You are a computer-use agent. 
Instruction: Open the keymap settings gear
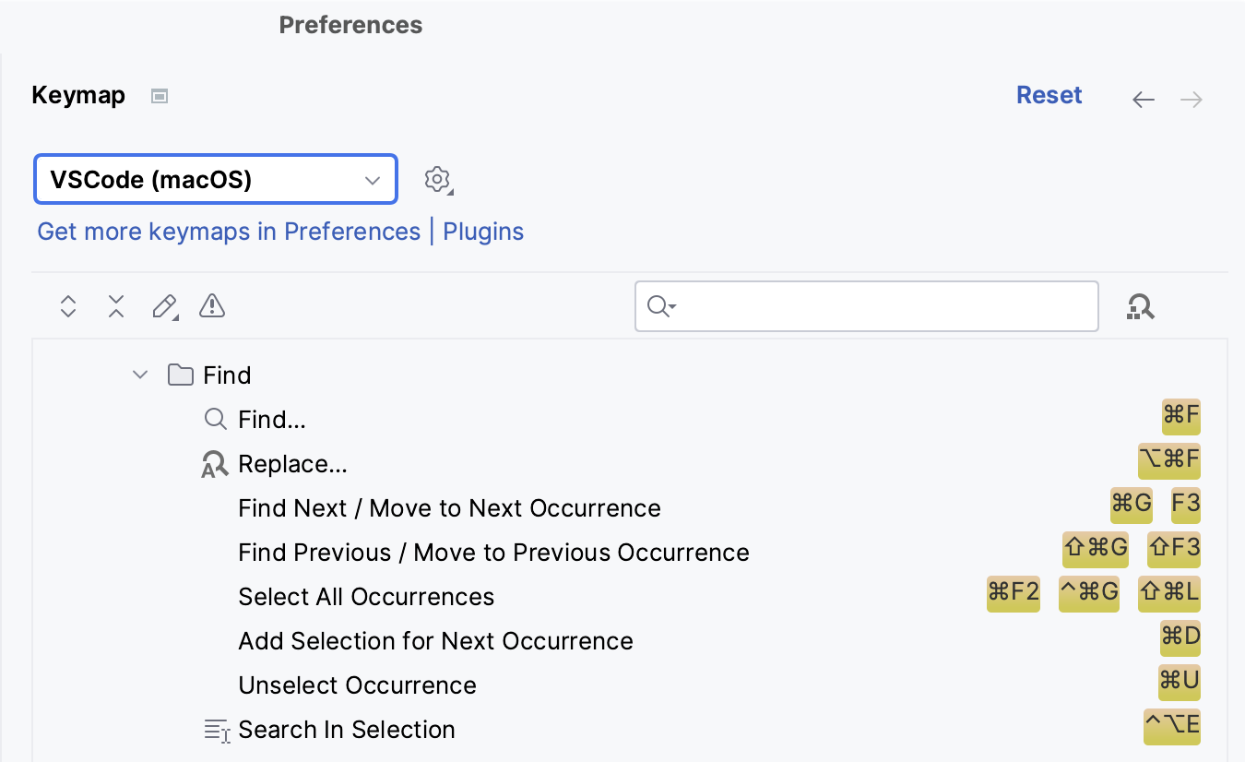(x=437, y=179)
